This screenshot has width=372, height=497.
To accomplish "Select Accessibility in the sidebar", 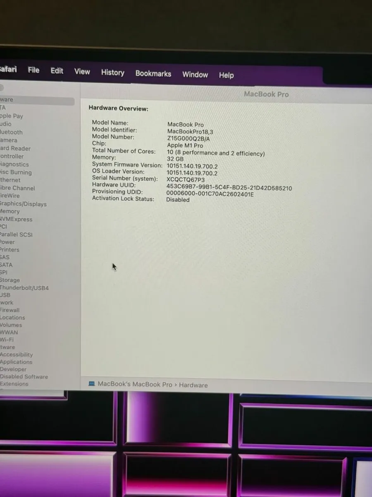I will click(17, 355).
